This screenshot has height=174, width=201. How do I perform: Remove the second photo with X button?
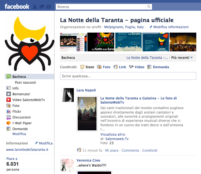112,35
